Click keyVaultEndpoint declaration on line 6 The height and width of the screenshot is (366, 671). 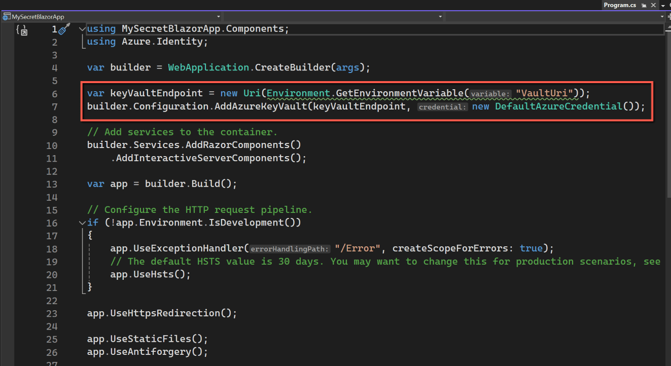[156, 93]
